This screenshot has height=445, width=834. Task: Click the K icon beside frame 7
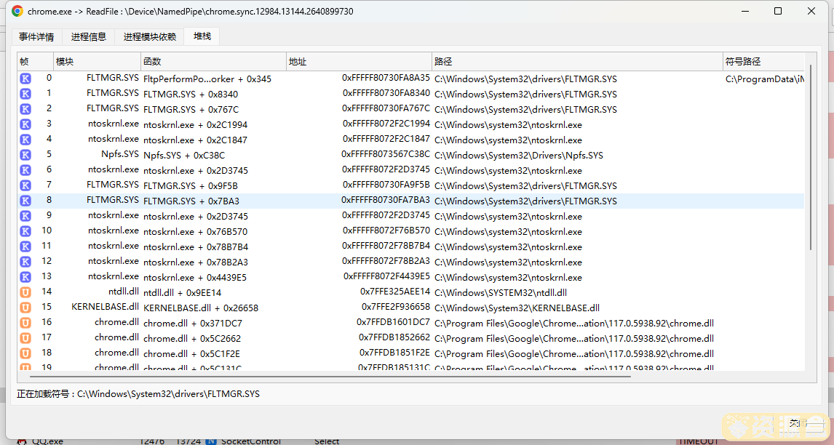(25, 185)
